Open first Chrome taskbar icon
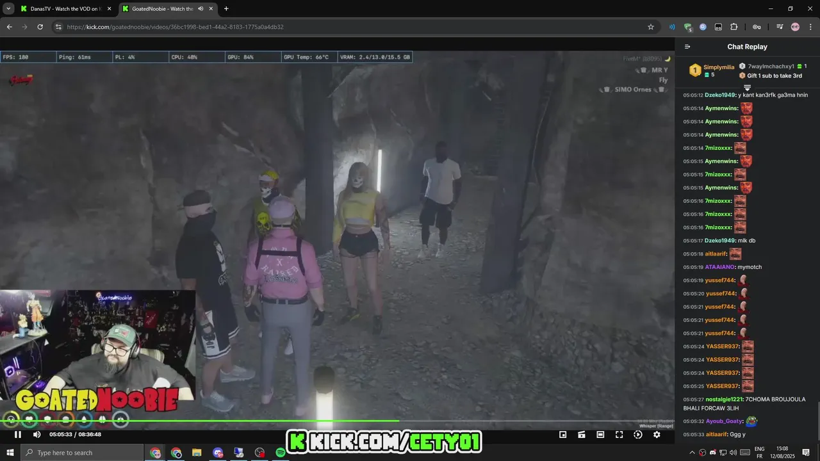This screenshot has width=820, height=461. (x=156, y=453)
